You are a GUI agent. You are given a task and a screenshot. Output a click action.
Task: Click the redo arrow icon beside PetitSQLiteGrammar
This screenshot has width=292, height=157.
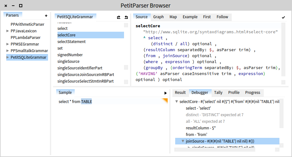pyautogui.click(x=119, y=17)
